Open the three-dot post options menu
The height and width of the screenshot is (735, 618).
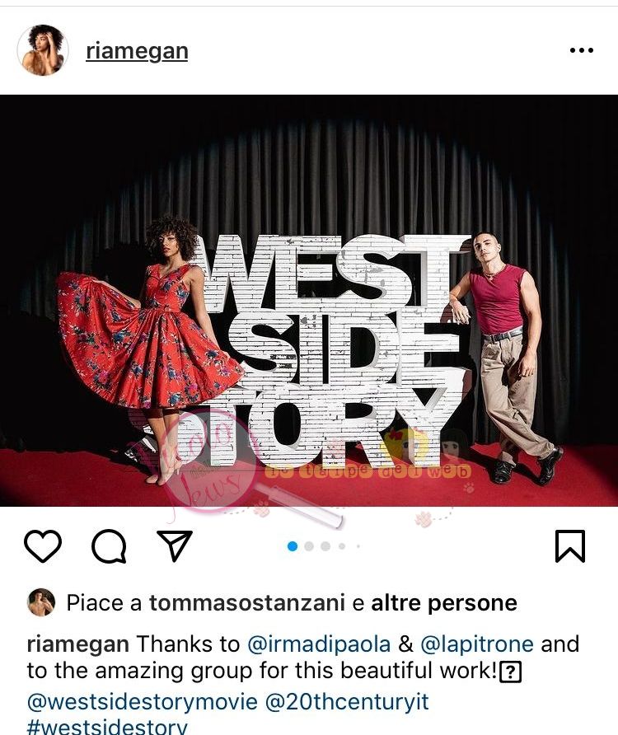(x=582, y=50)
